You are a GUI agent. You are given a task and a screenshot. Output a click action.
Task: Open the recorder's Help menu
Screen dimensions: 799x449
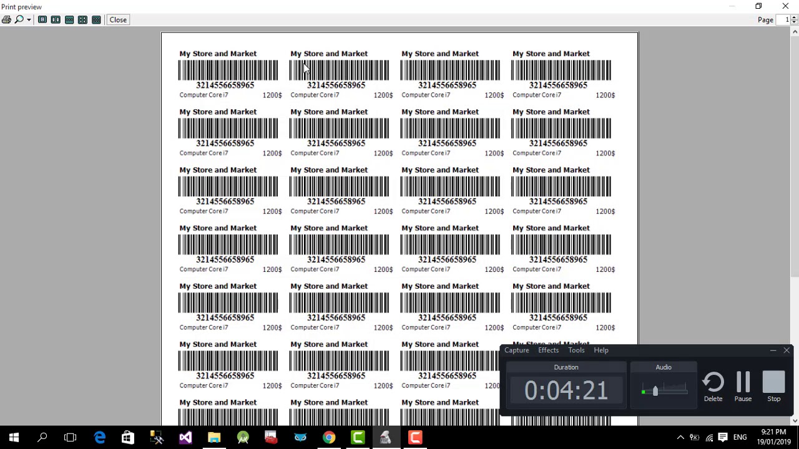[600, 350]
